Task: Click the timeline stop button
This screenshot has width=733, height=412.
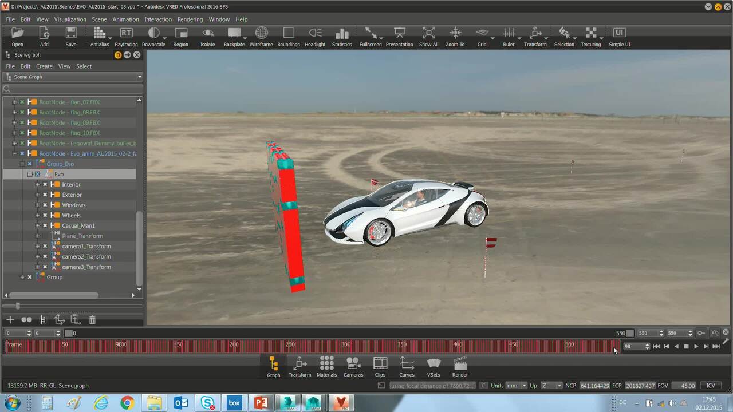Action: (686, 346)
